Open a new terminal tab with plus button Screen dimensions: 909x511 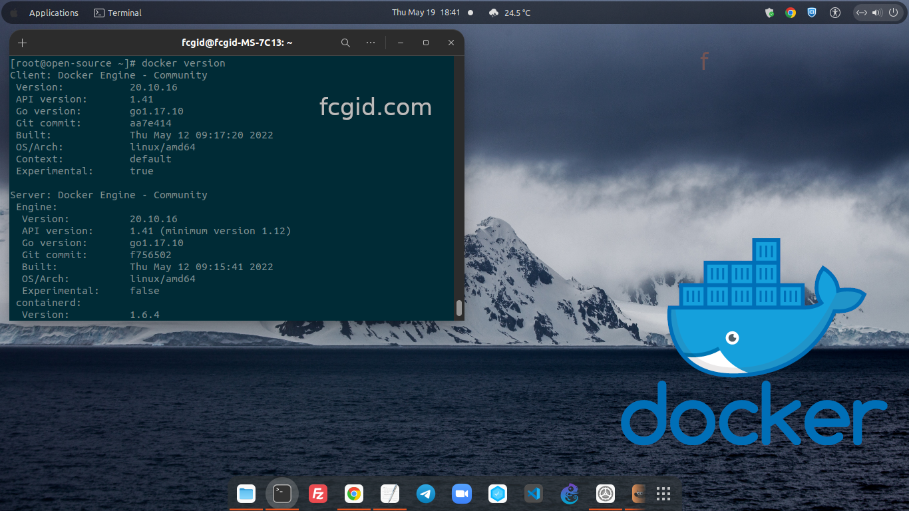point(22,43)
